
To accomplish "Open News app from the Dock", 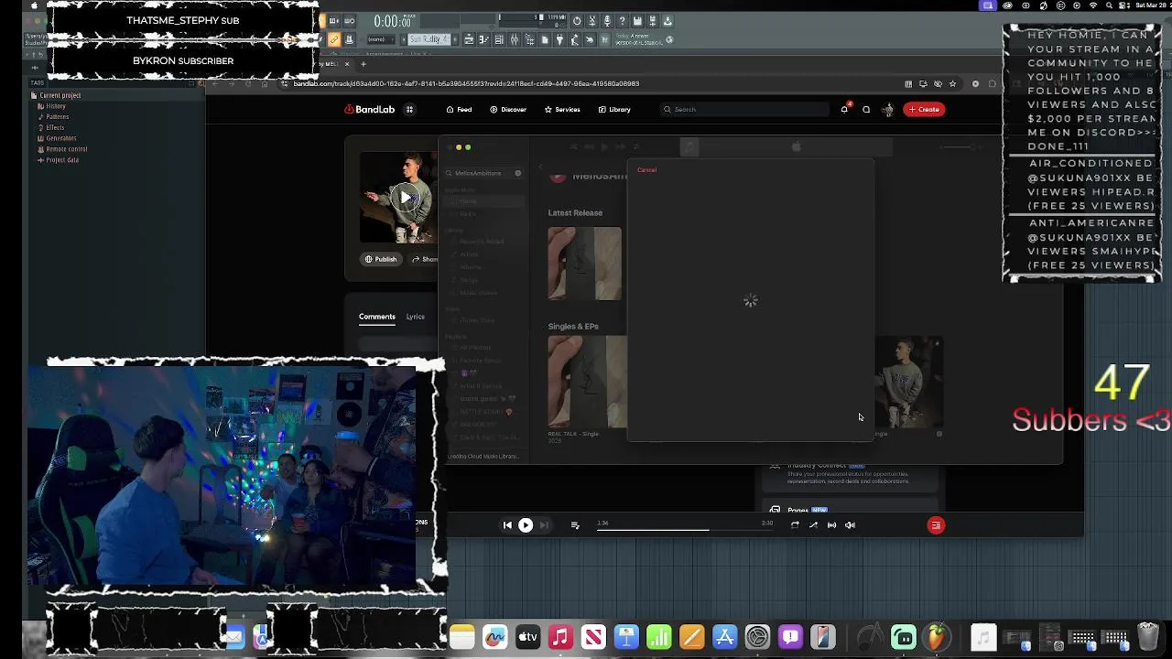I will [593, 637].
